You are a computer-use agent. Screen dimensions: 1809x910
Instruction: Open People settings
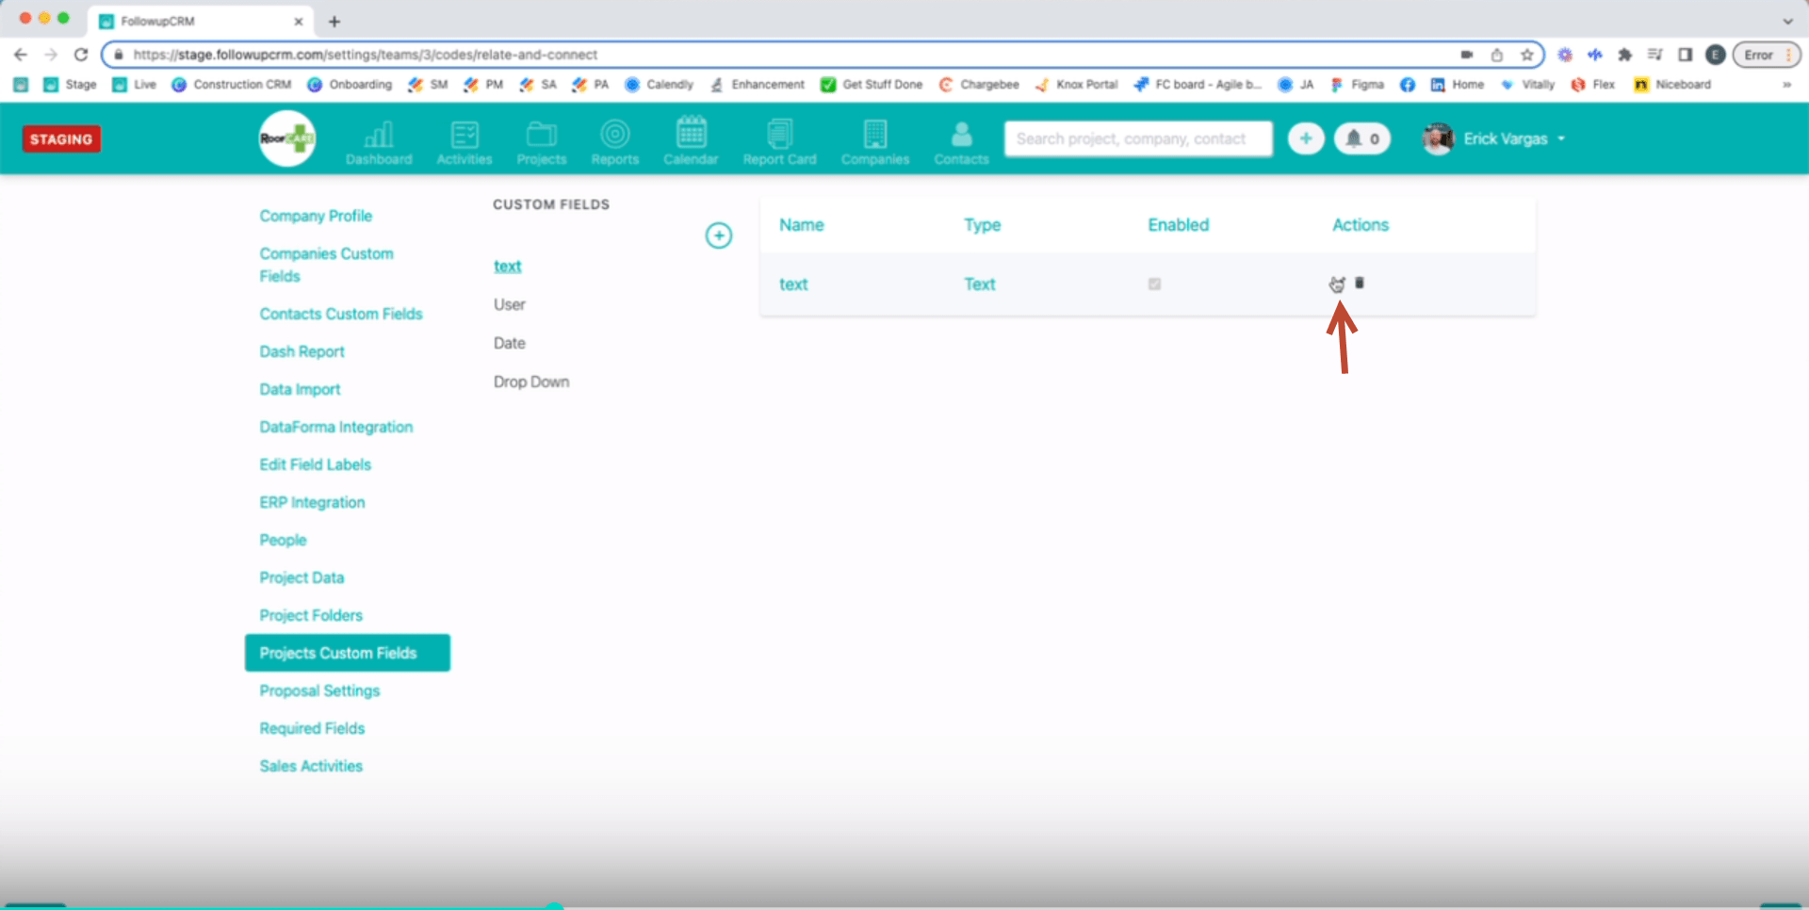(283, 540)
